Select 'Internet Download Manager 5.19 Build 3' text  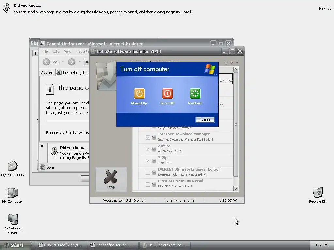186,139
